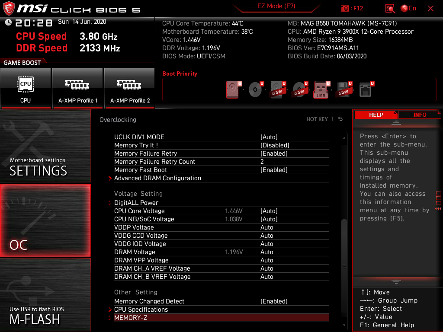Enable A-XMP Profile 1
This screenshot has height=332, width=443.
coord(78,88)
